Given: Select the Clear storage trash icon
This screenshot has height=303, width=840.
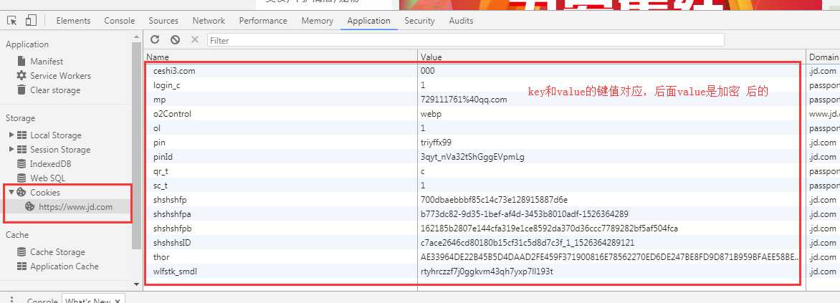Looking at the screenshot, I should coord(22,90).
